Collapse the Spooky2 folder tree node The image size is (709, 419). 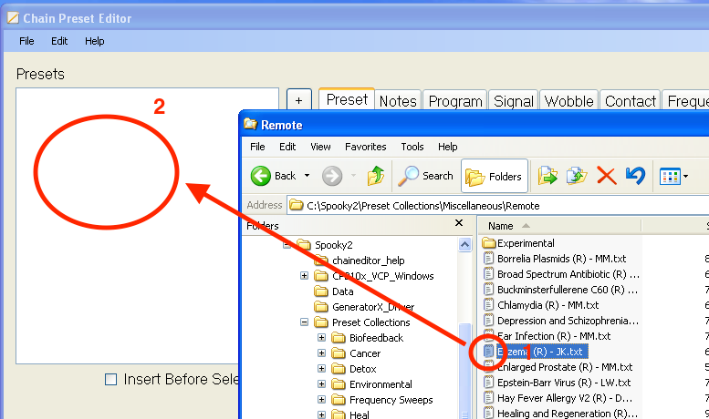[287, 245]
